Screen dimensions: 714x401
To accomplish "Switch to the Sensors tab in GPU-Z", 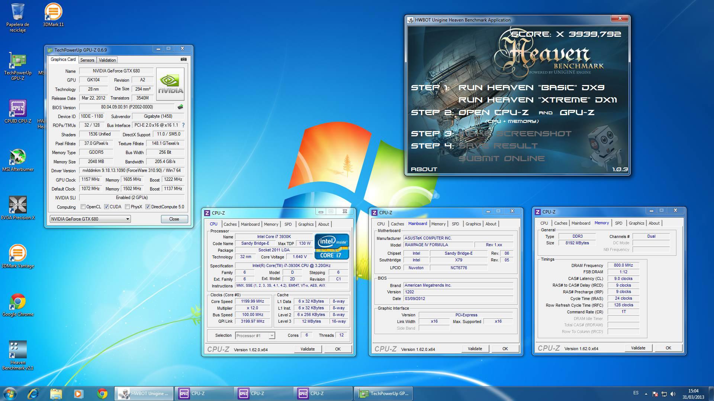I will point(87,60).
